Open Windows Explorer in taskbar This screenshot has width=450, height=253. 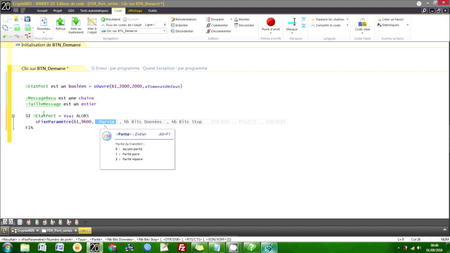coord(25,248)
